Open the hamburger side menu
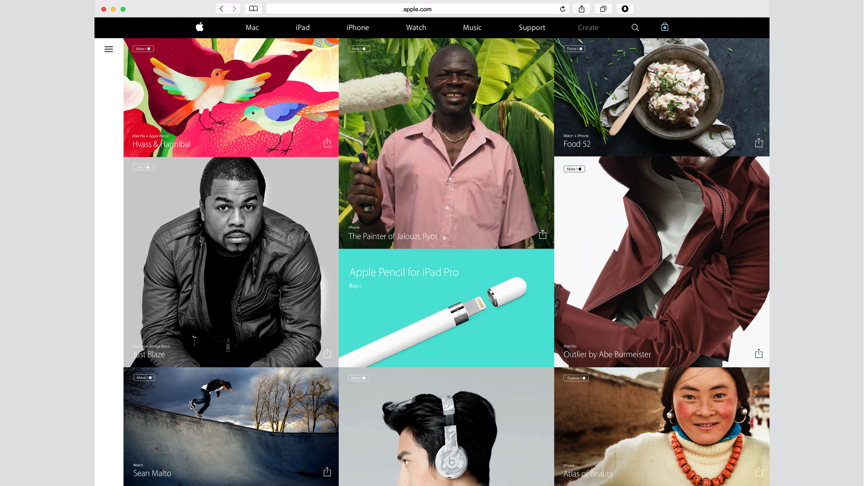Viewport: 864px width, 486px height. 109,49
